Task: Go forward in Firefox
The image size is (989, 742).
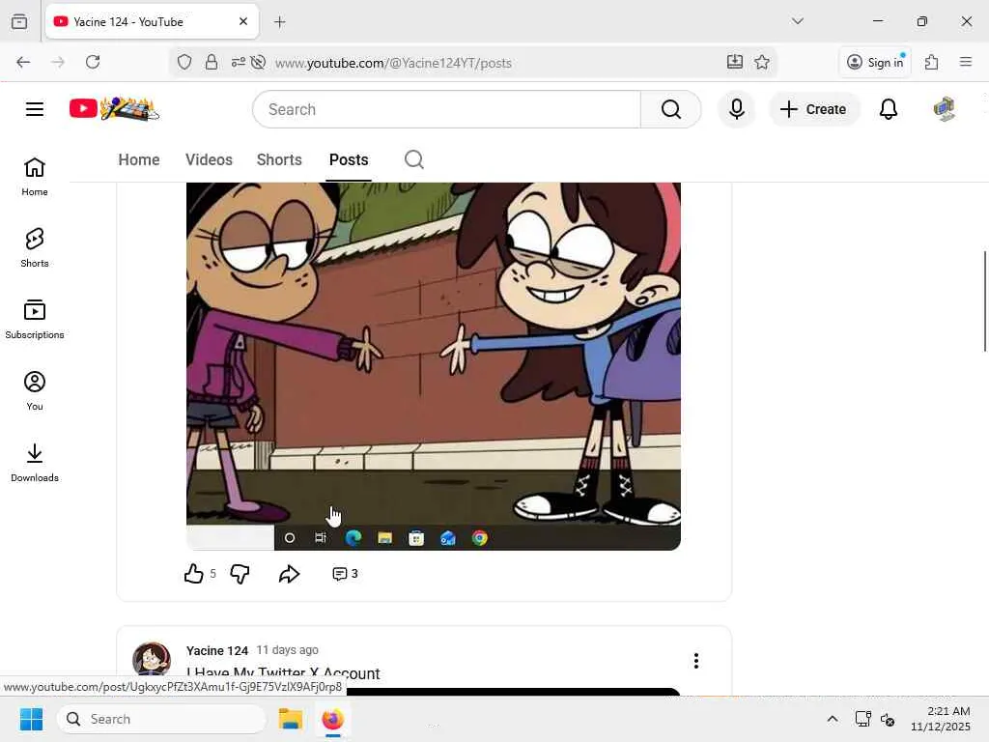Action: click(x=58, y=62)
